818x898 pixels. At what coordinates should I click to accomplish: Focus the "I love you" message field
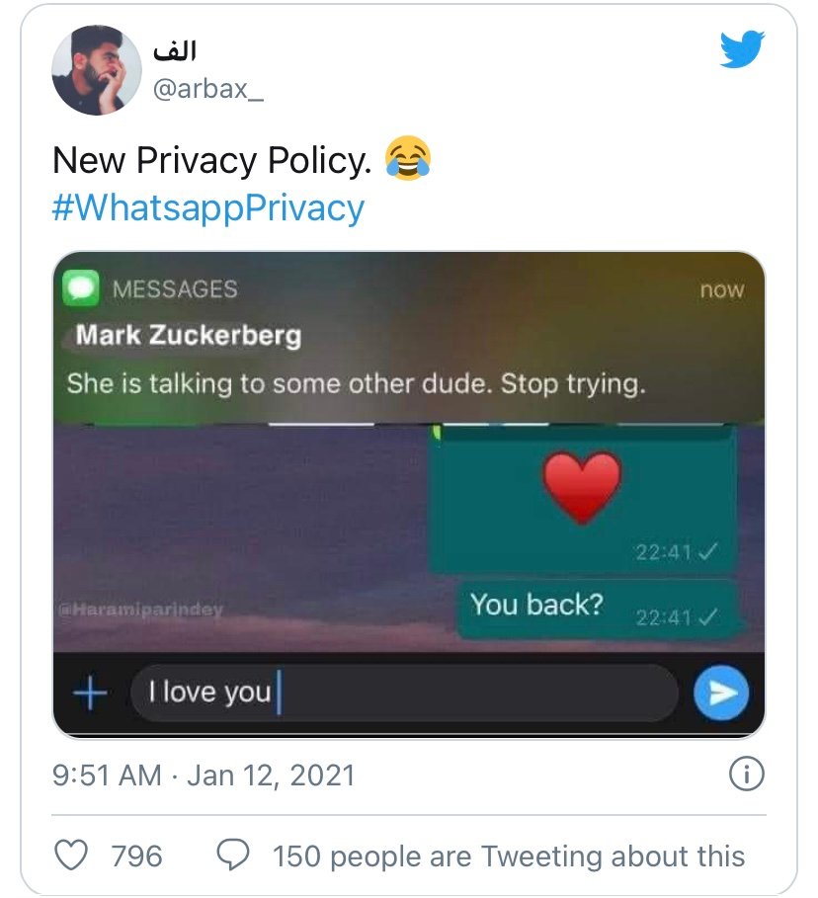click(x=403, y=693)
